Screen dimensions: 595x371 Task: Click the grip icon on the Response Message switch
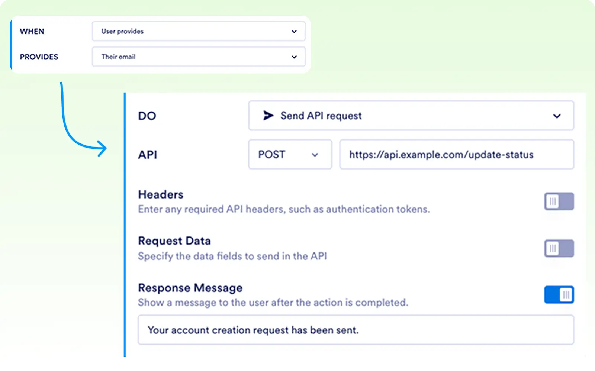pyautogui.click(x=566, y=295)
